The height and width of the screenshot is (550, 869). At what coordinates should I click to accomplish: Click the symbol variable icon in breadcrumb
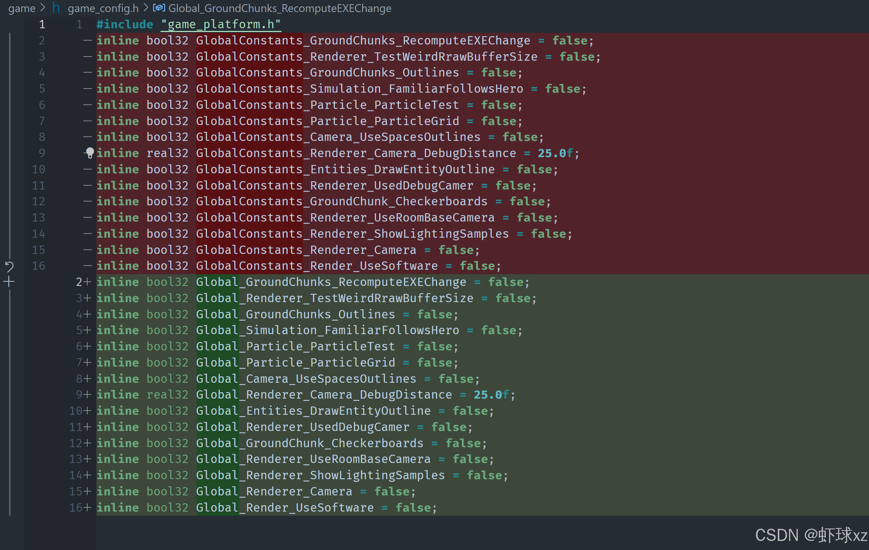[159, 8]
